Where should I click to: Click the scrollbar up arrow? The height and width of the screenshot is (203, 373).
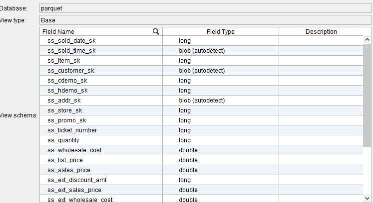[367, 40]
